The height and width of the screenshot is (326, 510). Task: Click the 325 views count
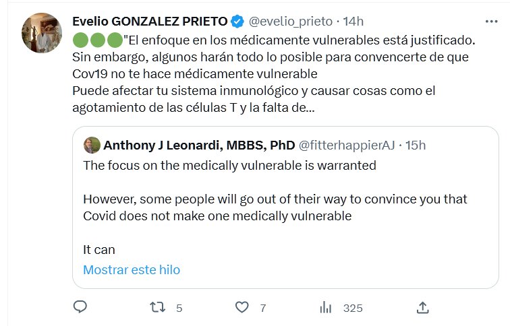tap(353, 308)
